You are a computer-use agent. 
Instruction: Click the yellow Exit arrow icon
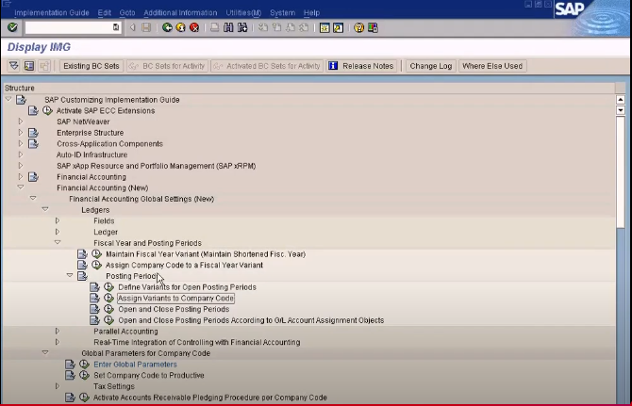(180, 27)
